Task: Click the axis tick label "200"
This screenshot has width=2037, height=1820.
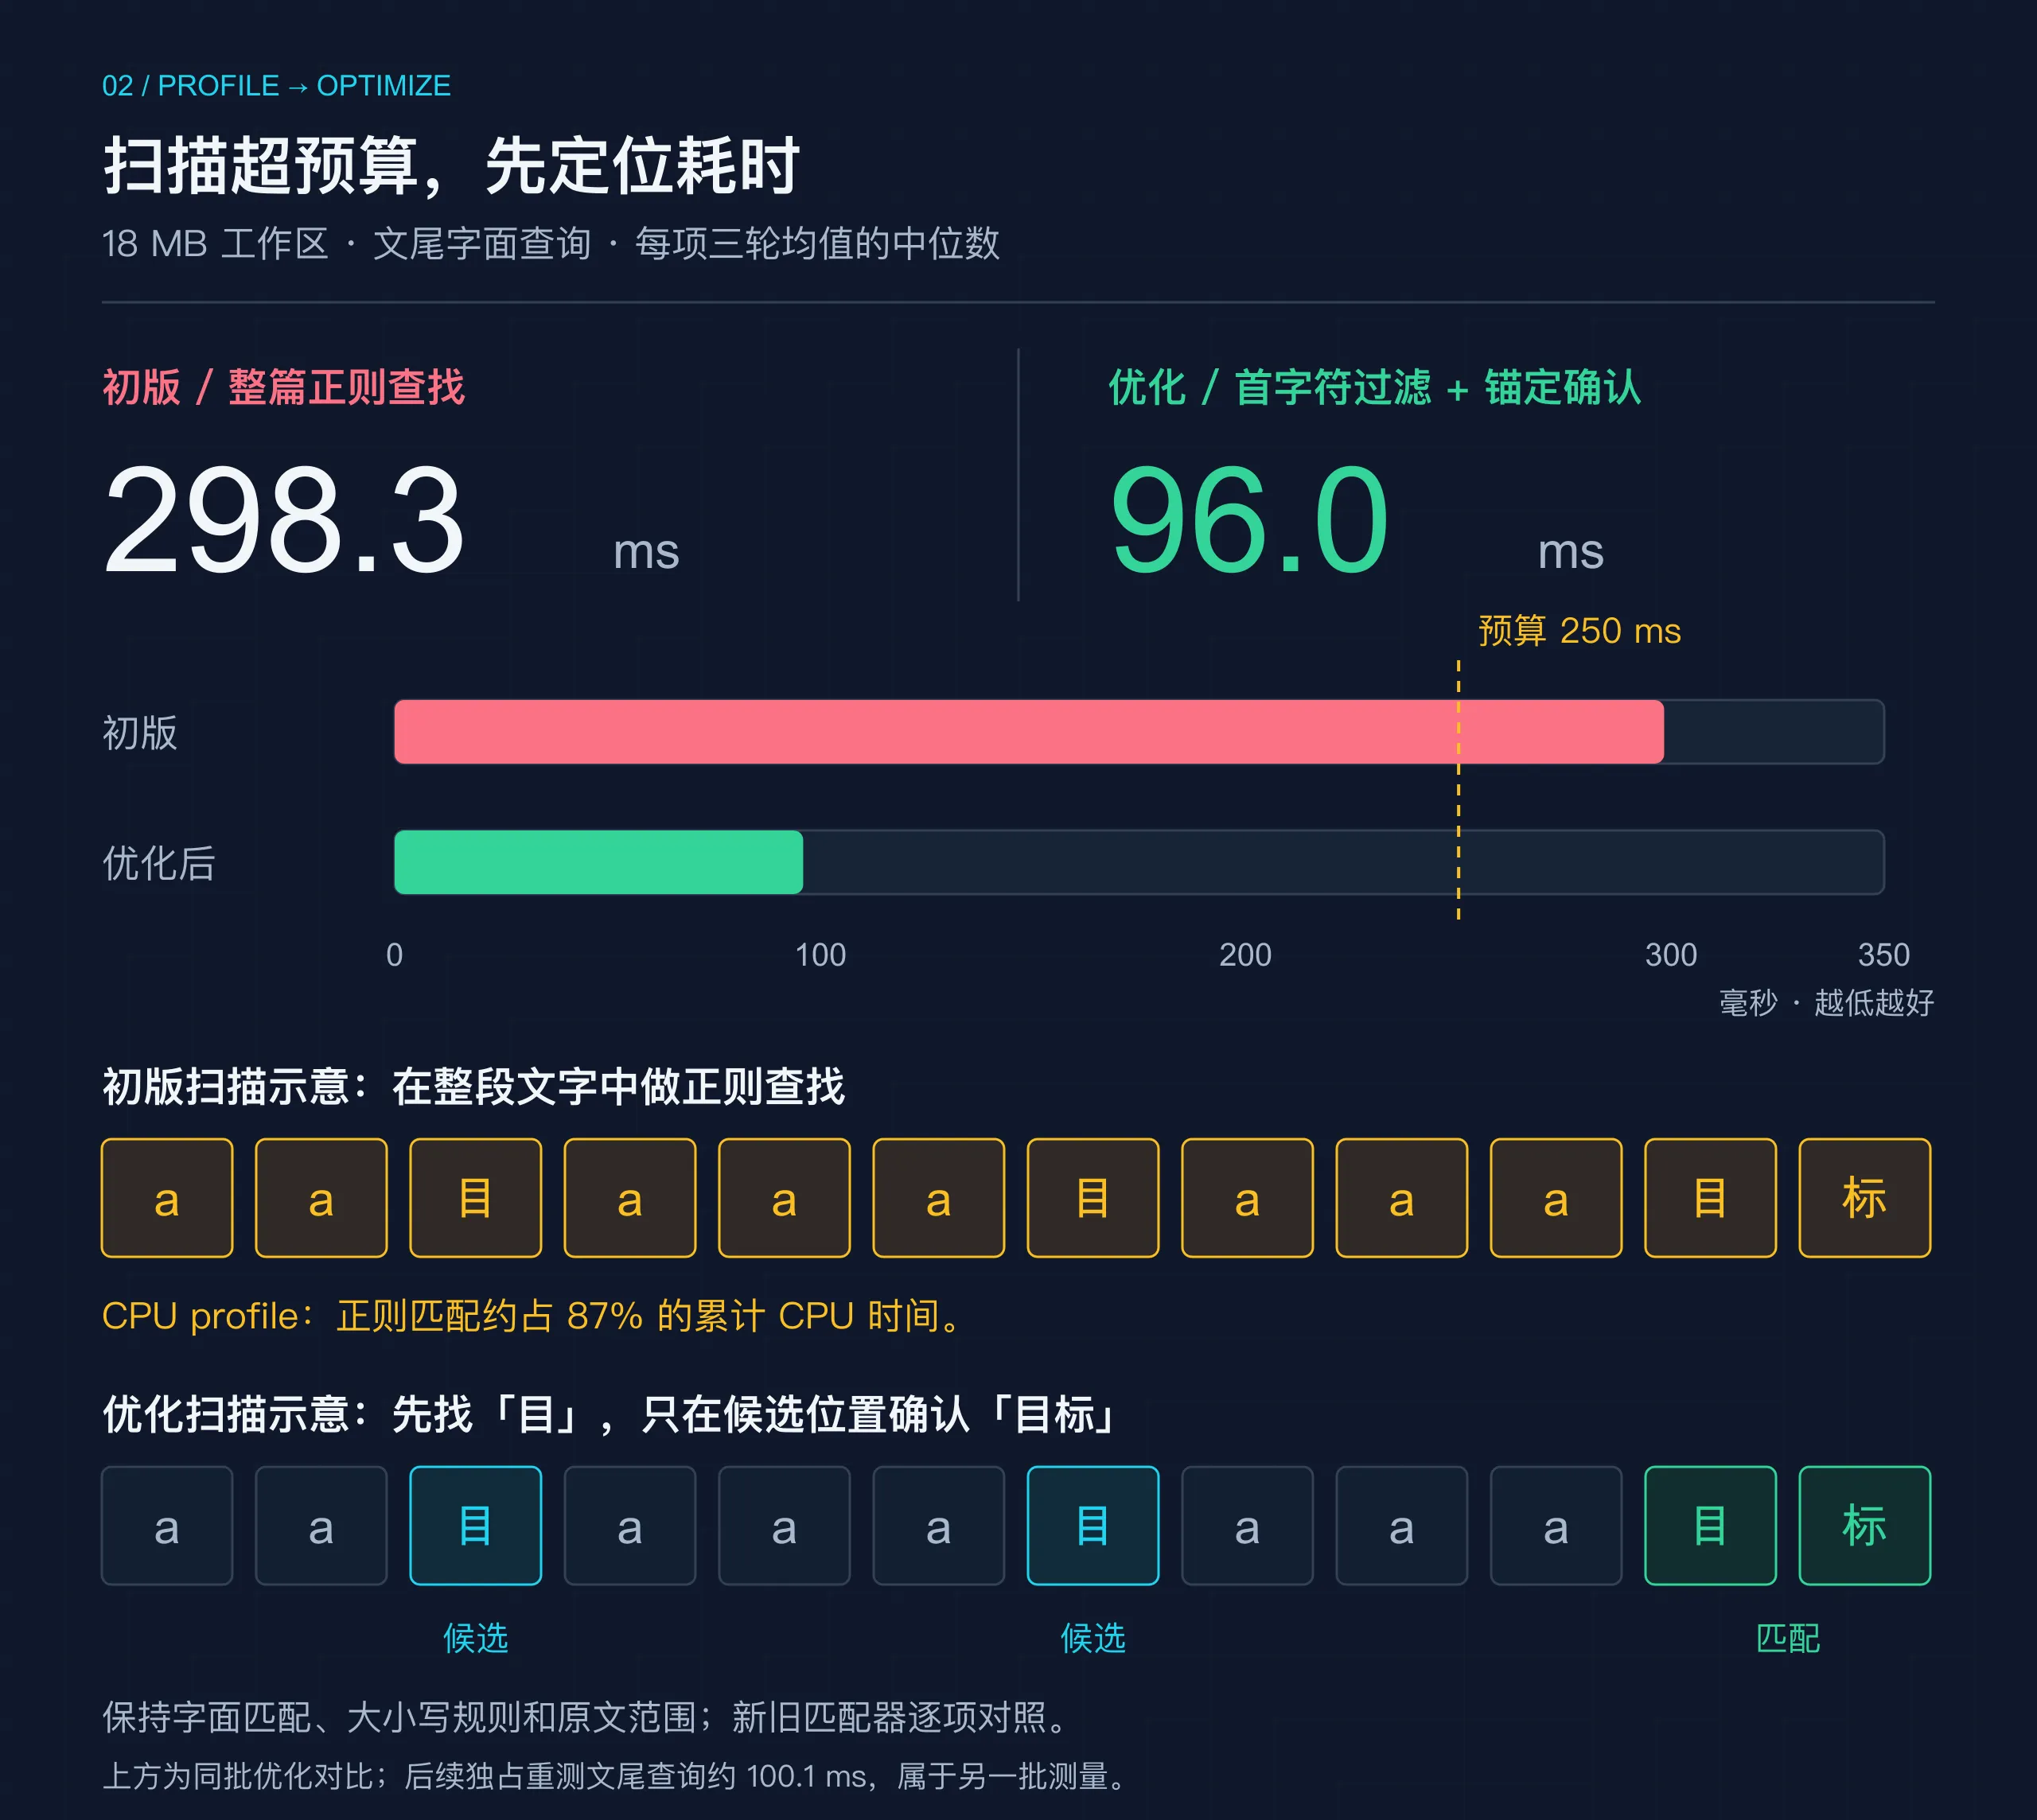Action: (x=1245, y=955)
